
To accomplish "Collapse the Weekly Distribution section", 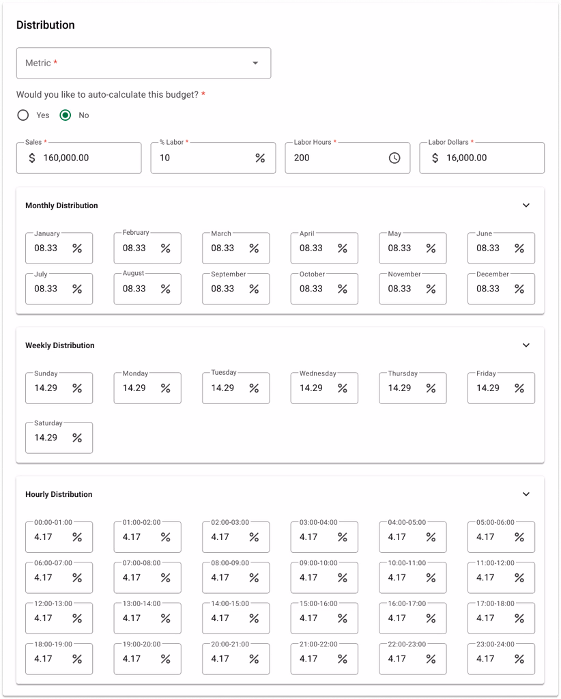I will point(526,345).
